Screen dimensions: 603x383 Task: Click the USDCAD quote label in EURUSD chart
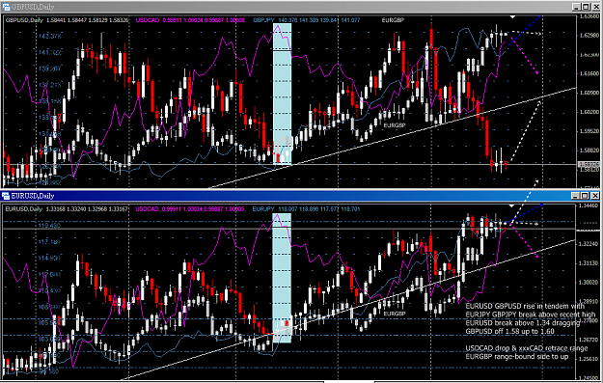(190, 209)
